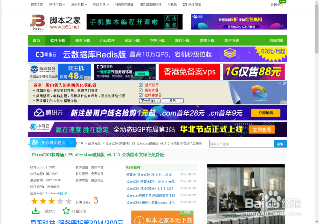Click the scrollbar down arrow
Viewport: 319px width, 224px height.
click(x=317, y=222)
